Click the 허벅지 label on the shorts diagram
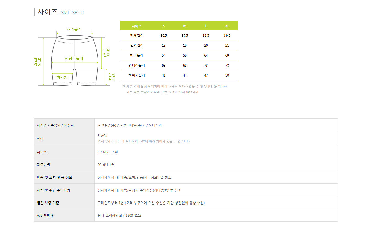 (62, 78)
